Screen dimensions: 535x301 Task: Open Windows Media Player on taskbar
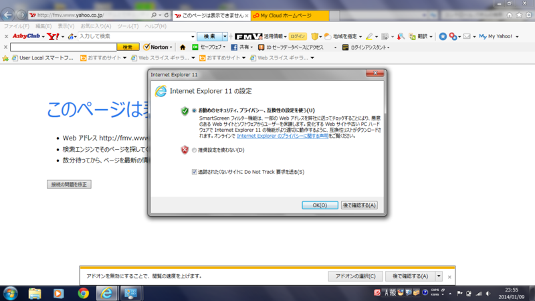click(x=58, y=293)
